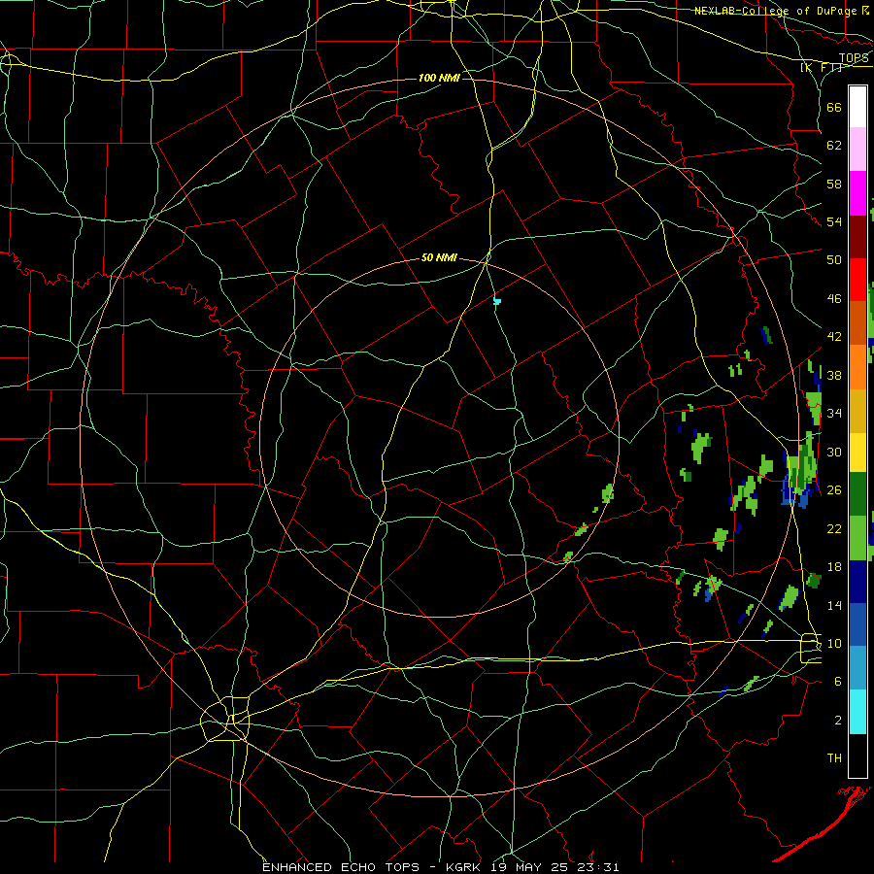Click the 'K FT' unit label
This screenshot has height=874, width=874.
pyautogui.click(x=822, y=68)
